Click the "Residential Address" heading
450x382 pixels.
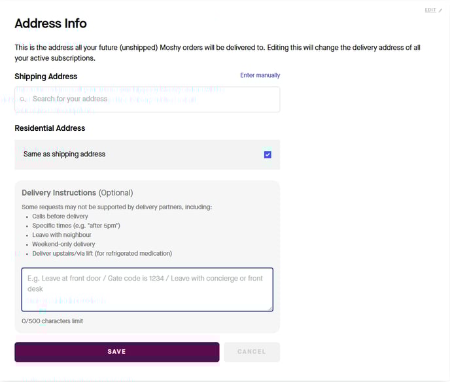pyautogui.click(x=50, y=128)
